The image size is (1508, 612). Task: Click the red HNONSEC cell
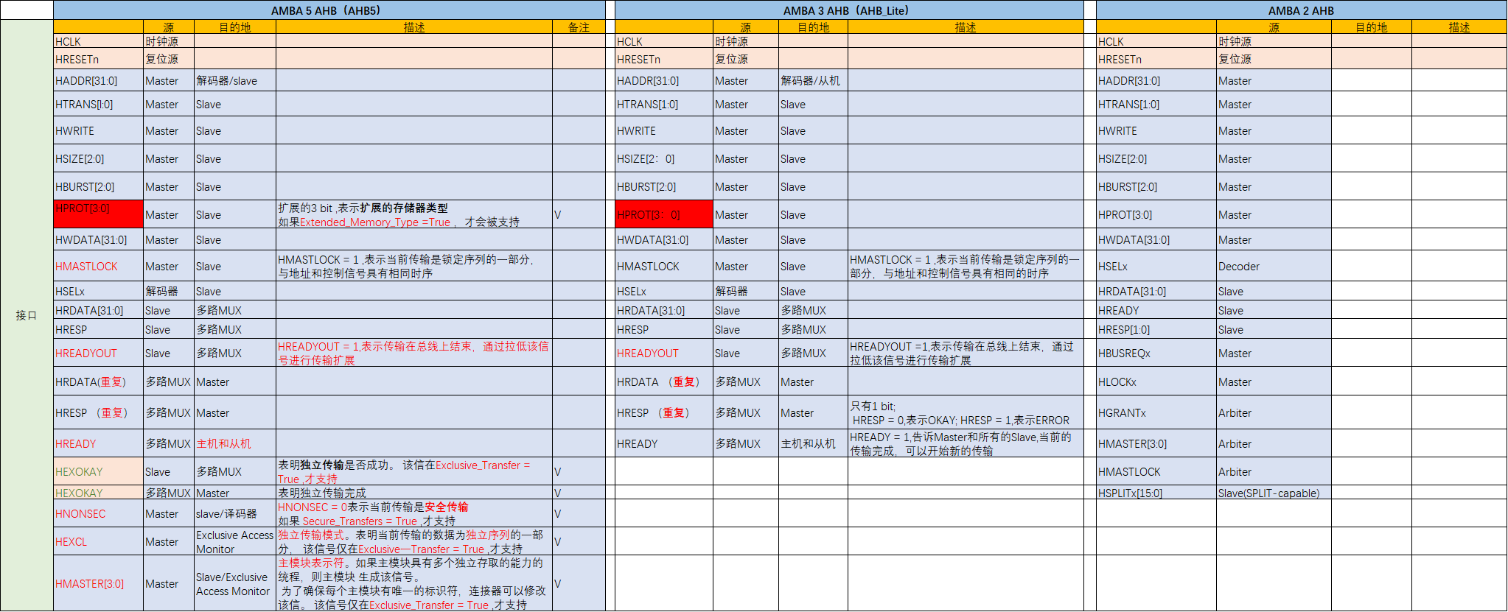pos(98,513)
